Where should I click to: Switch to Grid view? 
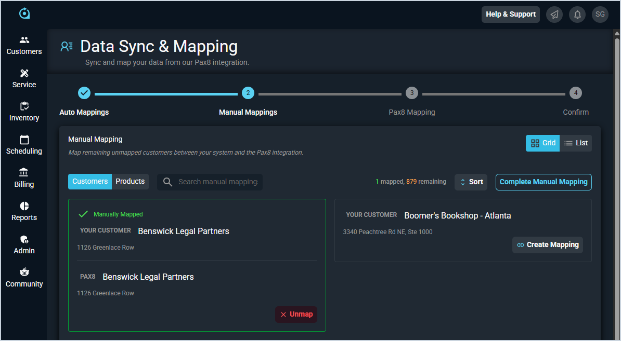pyautogui.click(x=543, y=143)
